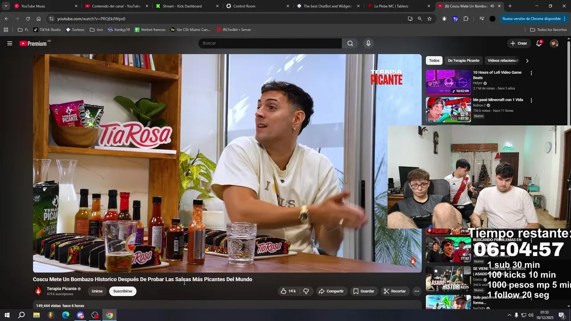Viewport: 571px width, 321px height.
Task: Focus the Buscar search field
Action: (x=270, y=43)
